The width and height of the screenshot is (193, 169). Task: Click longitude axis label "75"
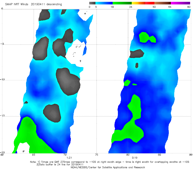click(96, 155)
